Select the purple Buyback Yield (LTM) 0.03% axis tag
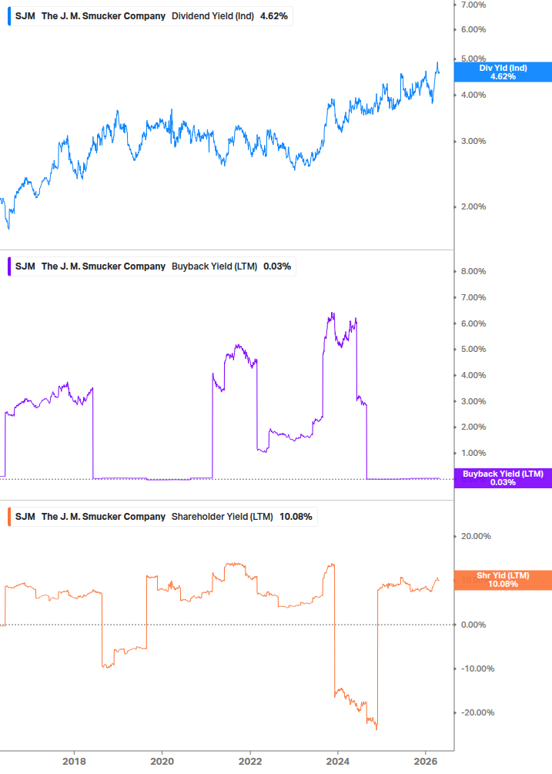 point(503,478)
